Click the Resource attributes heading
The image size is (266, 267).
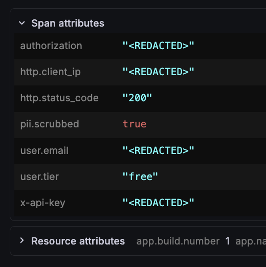(78, 241)
